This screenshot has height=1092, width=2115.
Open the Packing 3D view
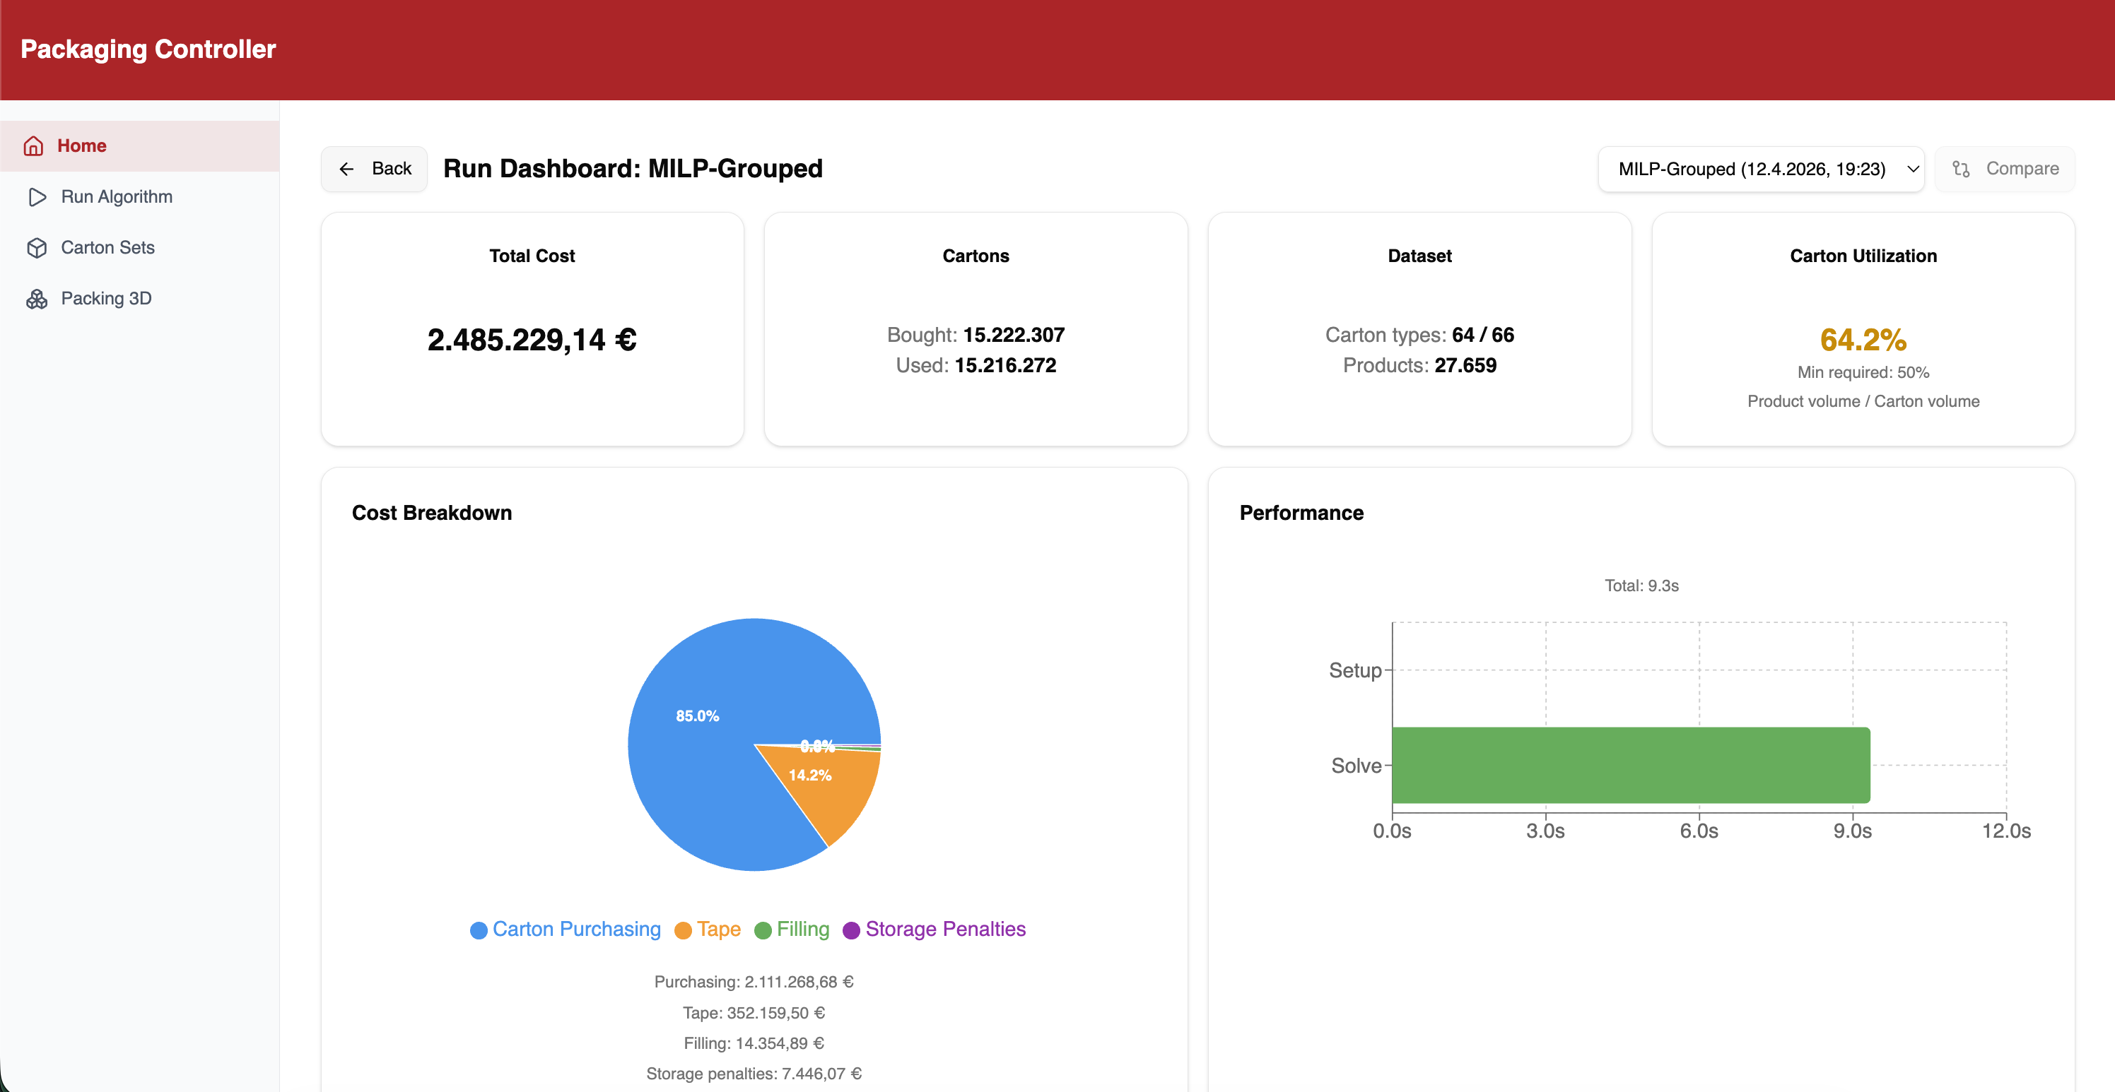(139, 299)
